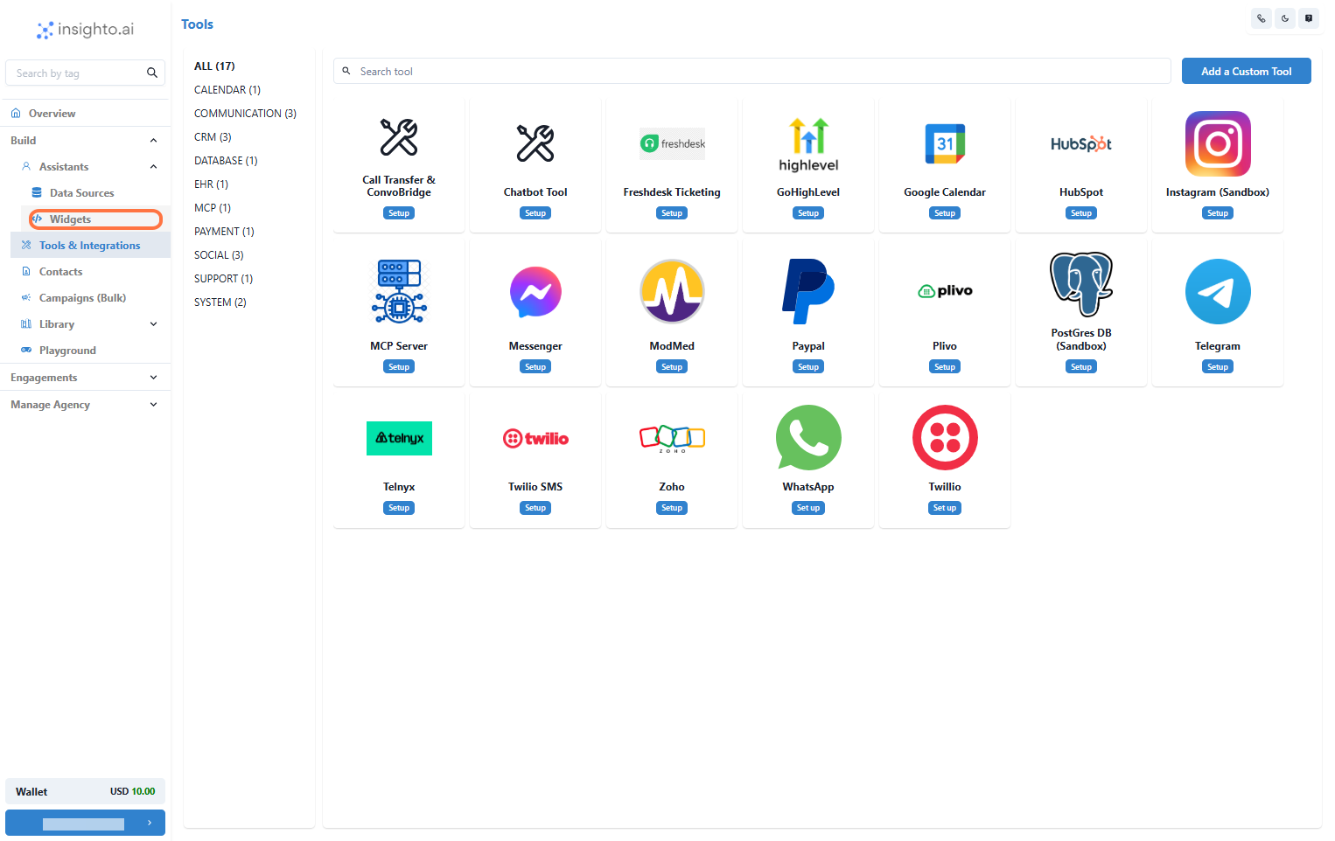Filter tools by MCP (1)
This screenshot has width=1335, height=841.
pos(213,208)
